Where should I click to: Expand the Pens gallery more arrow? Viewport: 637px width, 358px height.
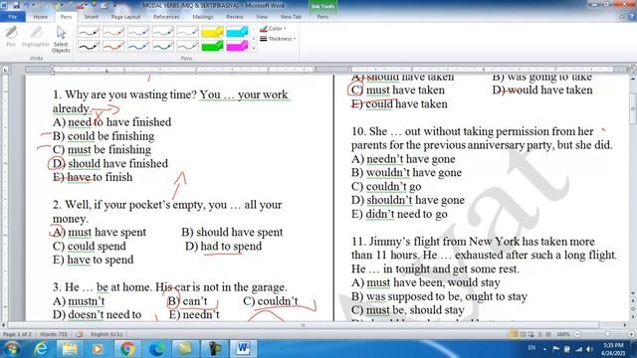pyautogui.click(x=254, y=49)
